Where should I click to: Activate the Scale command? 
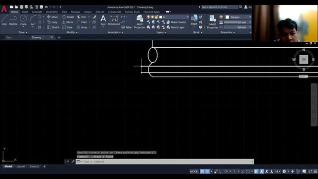click(x=68, y=27)
